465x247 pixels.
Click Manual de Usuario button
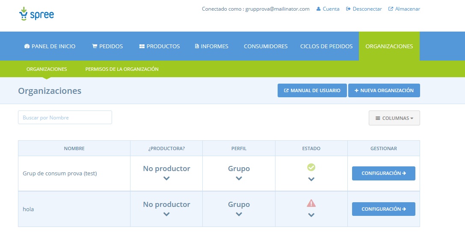tap(312, 90)
